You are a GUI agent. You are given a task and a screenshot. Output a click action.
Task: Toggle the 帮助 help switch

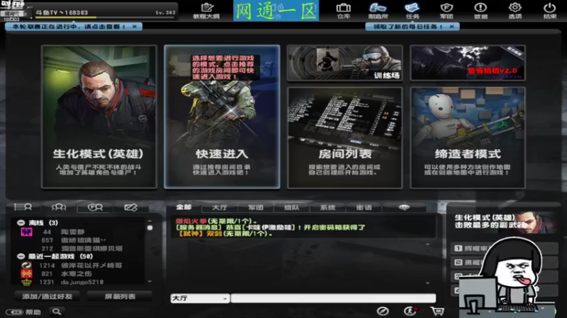[x=14, y=312]
